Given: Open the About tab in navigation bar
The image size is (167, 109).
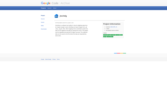Looking at the screenshot, I should click(x=55, y=8).
